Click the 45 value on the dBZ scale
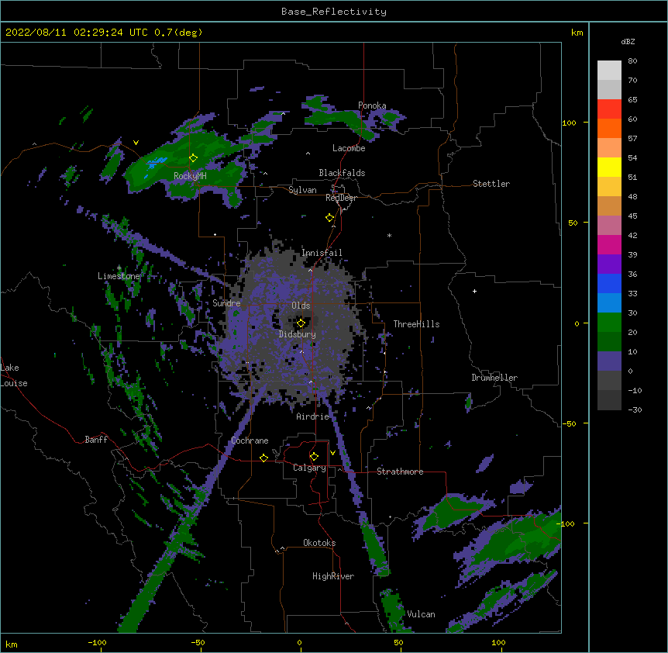Image resolution: width=668 pixels, height=653 pixels. click(632, 216)
